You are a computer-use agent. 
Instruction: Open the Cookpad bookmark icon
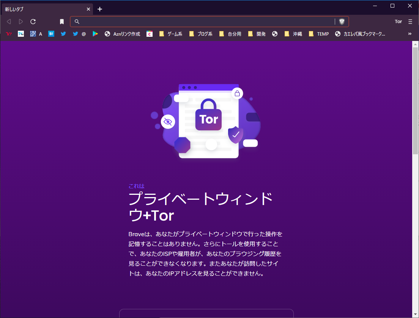pyautogui.click(x=149, y=34)
